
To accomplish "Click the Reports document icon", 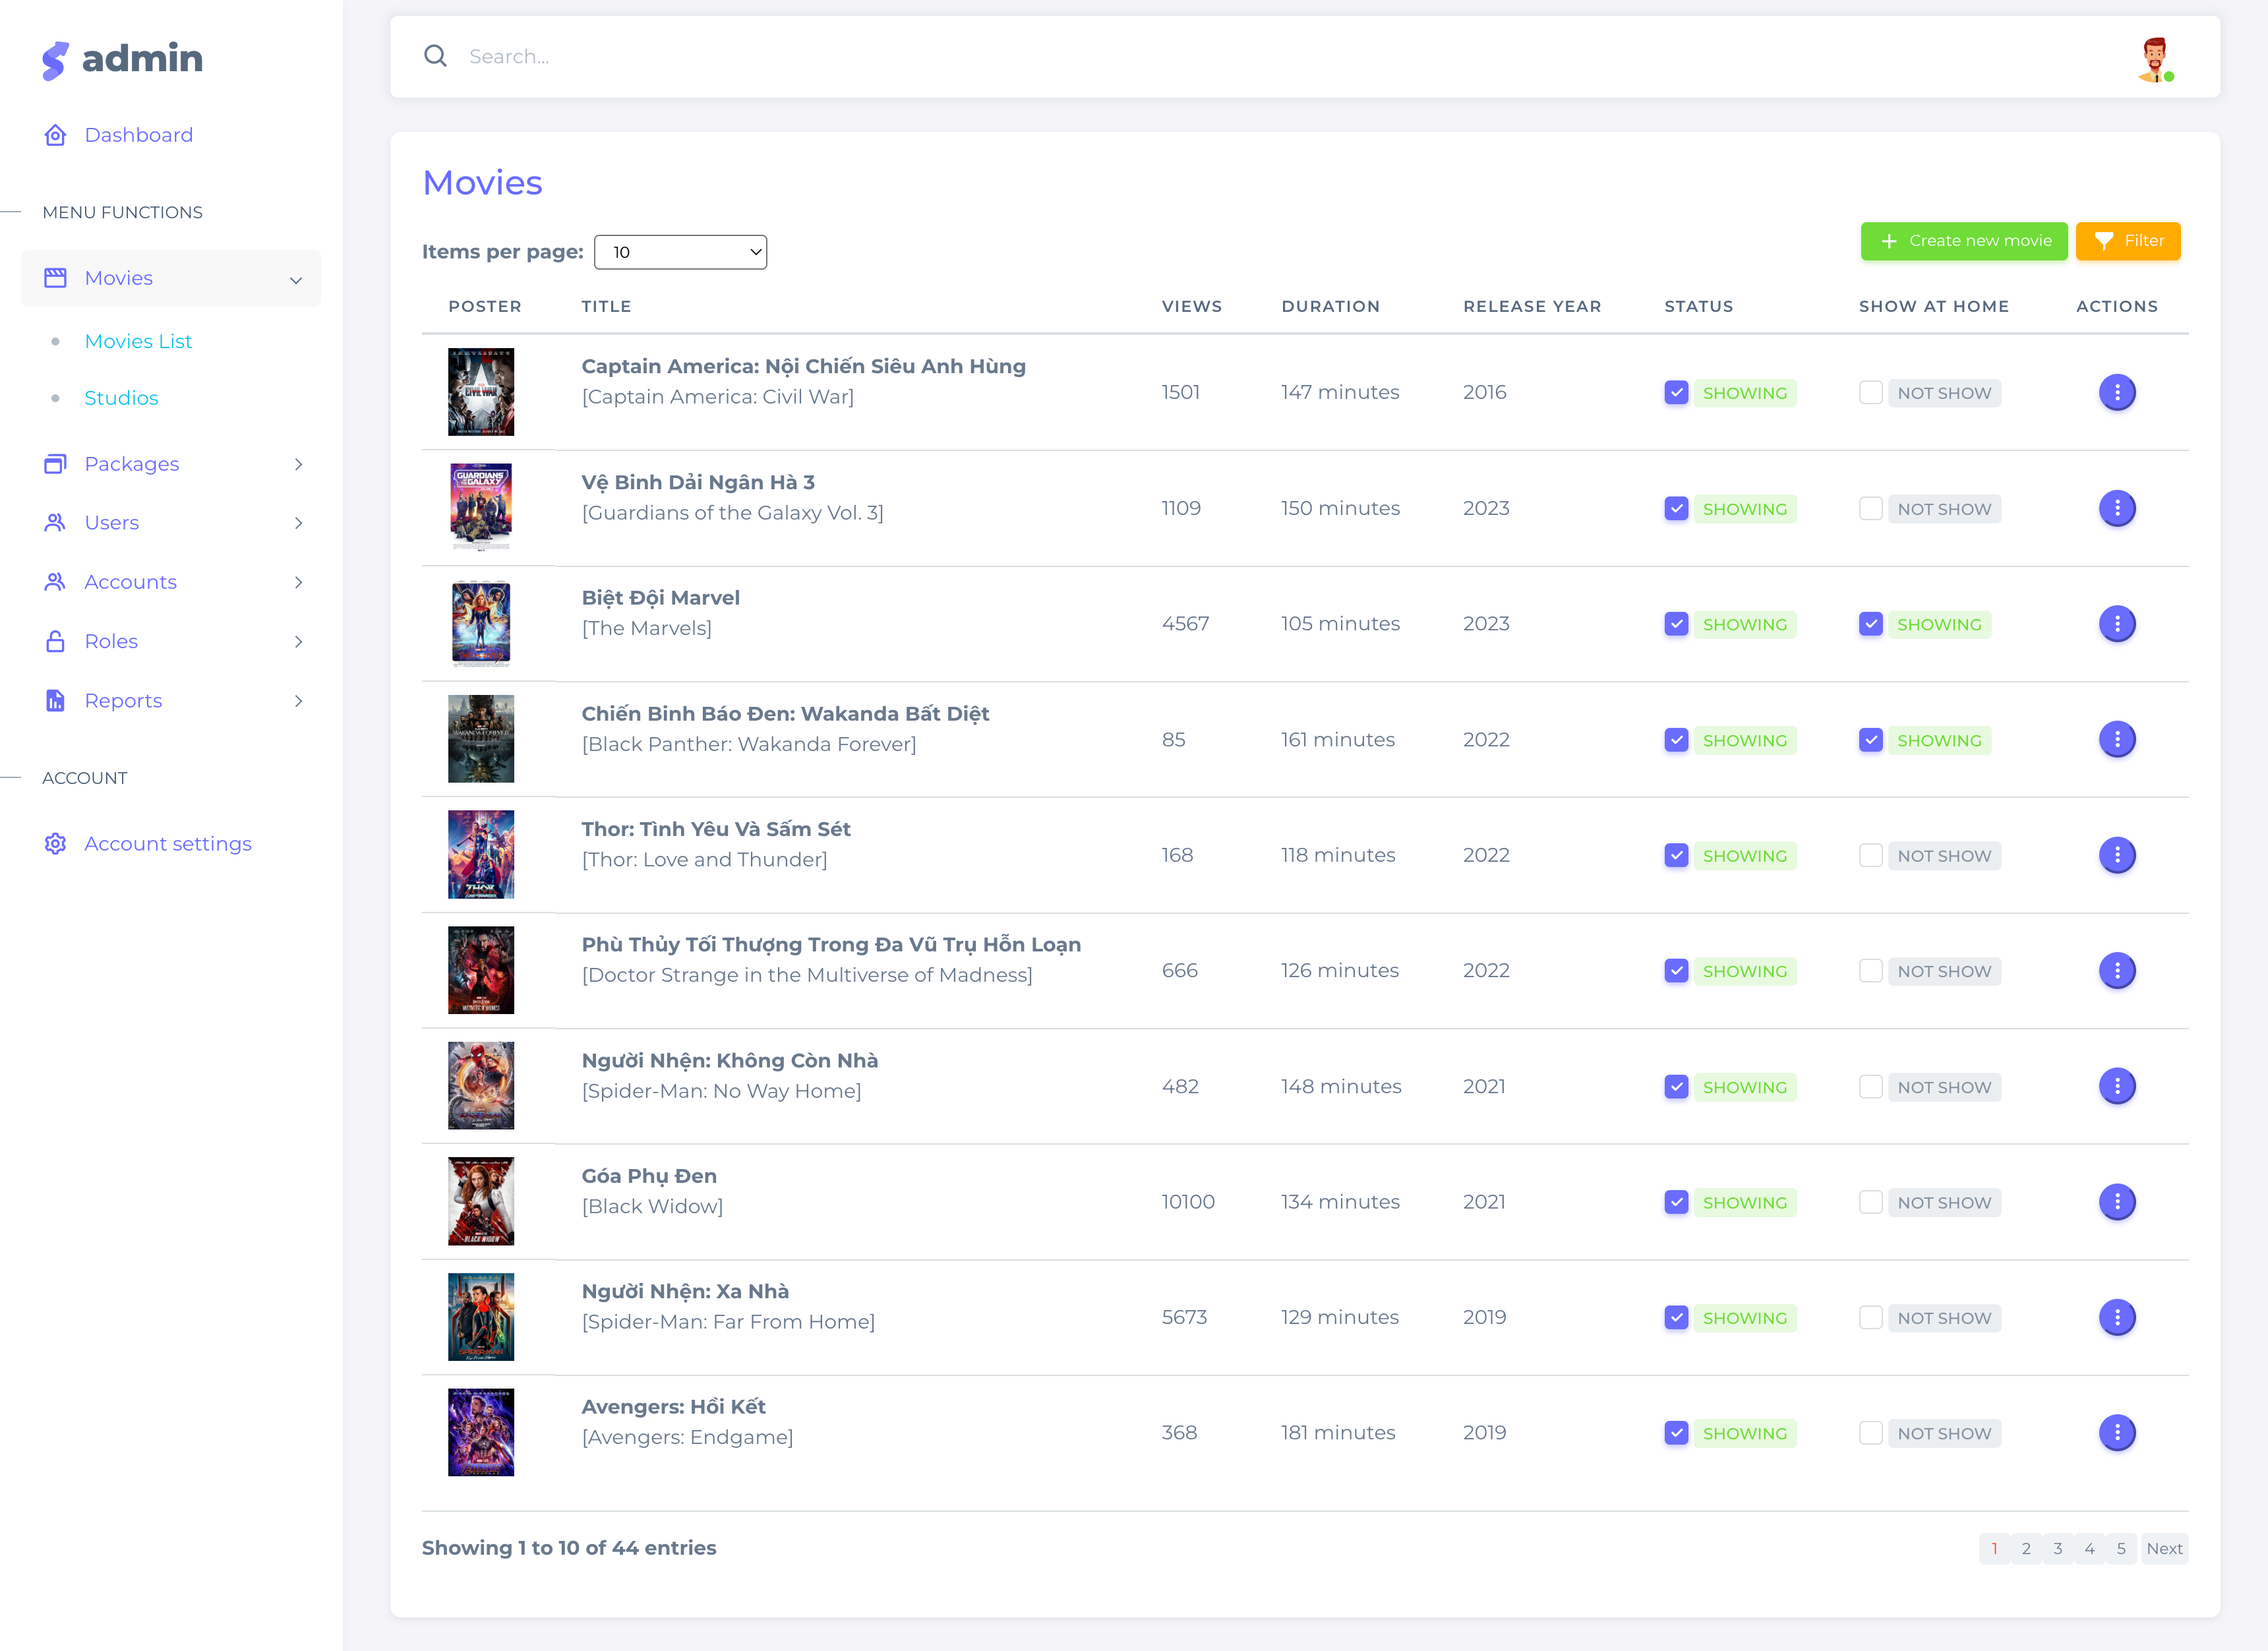I will (x=55, y=700).
